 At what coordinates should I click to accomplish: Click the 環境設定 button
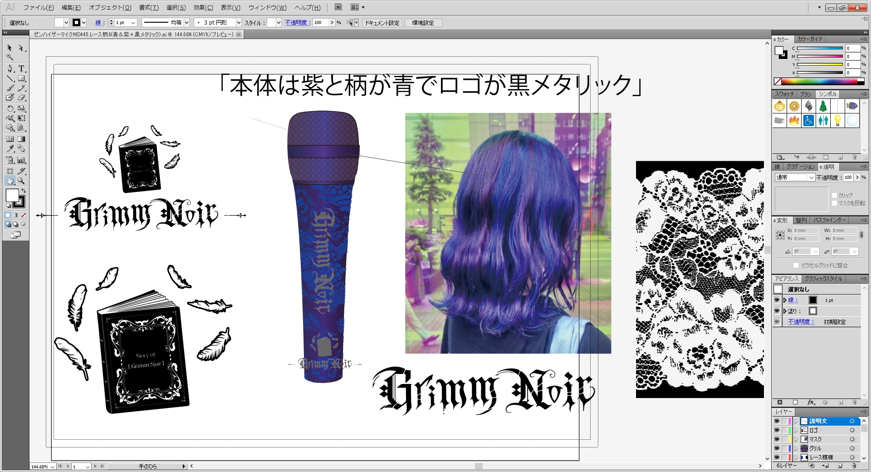(x=423, y=23)
